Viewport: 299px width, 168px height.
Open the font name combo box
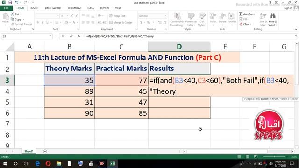pos(47,16)
